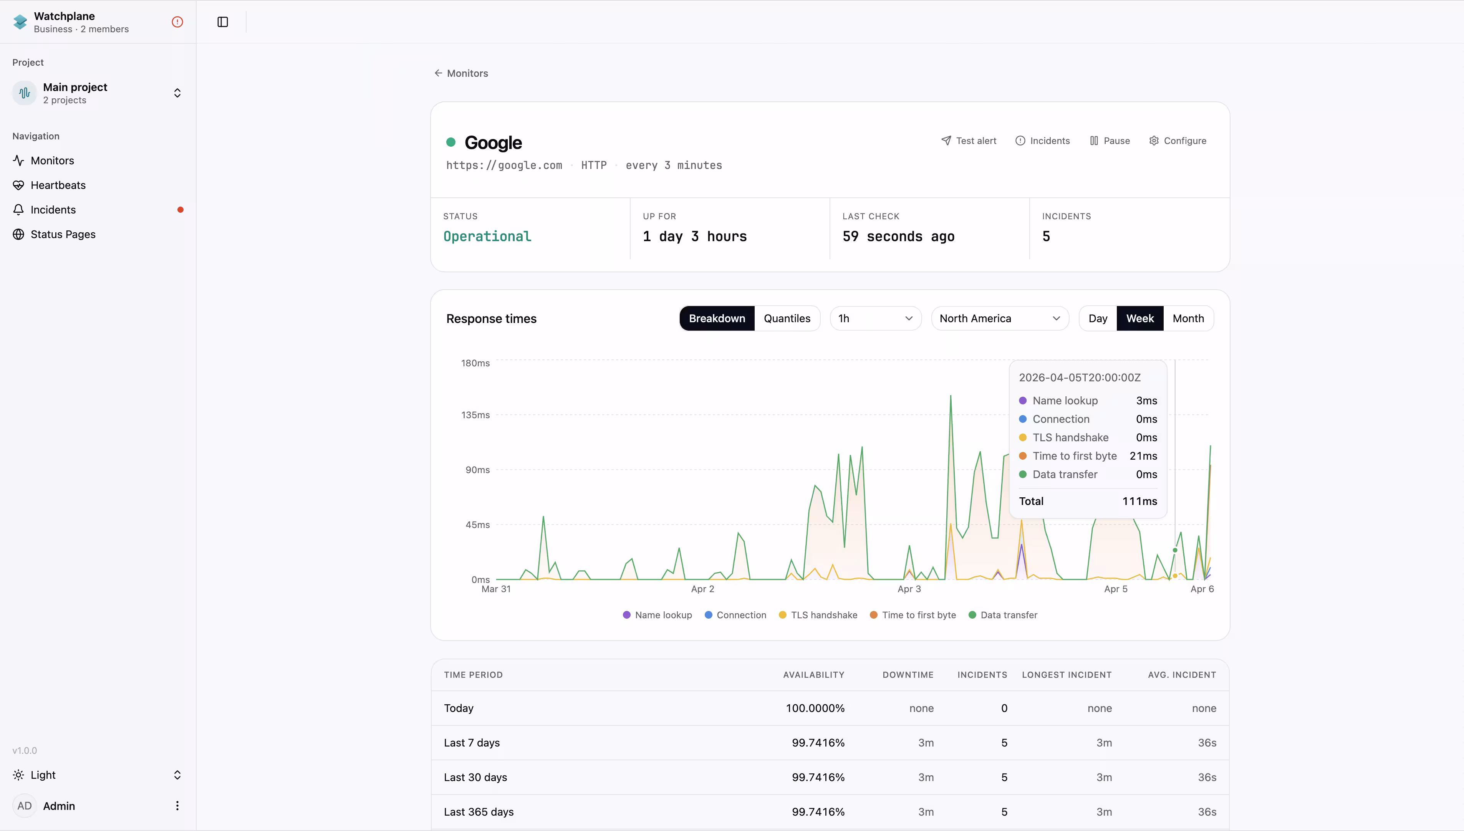Click the red dot next to Incidents
This screenshot has width=1464, height=831.
coord(181,209)
